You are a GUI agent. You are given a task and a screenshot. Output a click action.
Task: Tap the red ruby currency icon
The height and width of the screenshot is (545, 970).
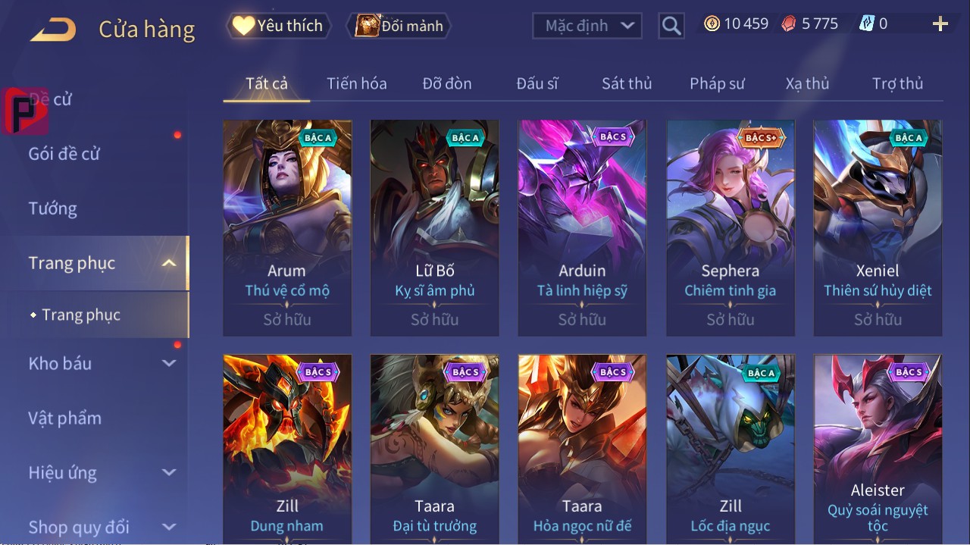(790, 23)
